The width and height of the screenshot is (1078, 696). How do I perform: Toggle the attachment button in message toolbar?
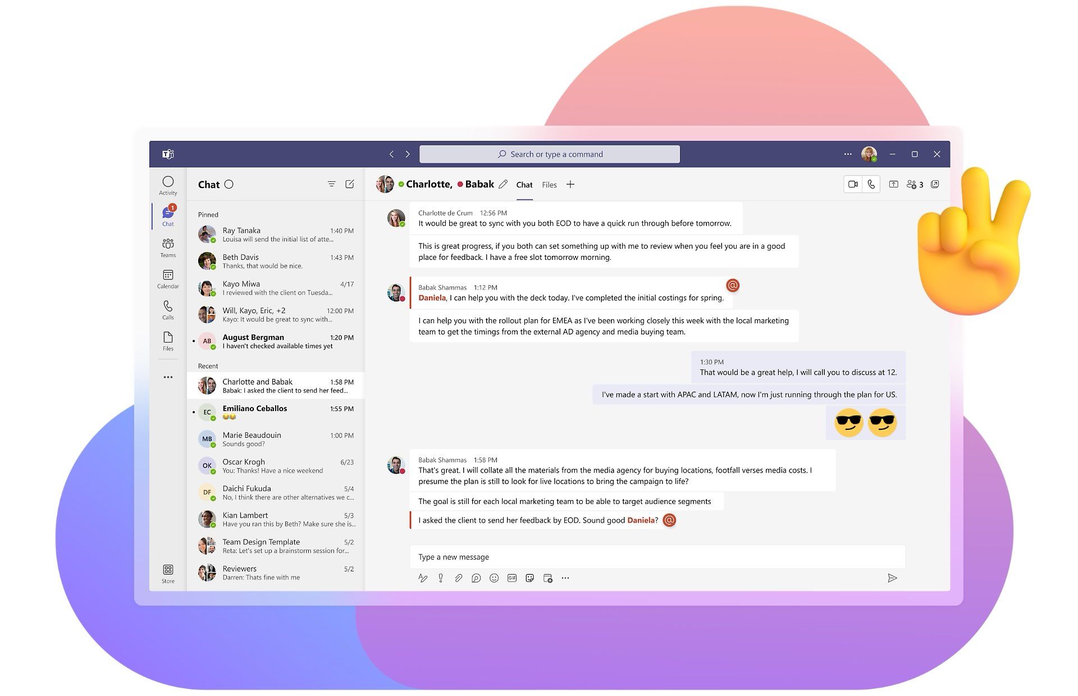click(457, 578)
